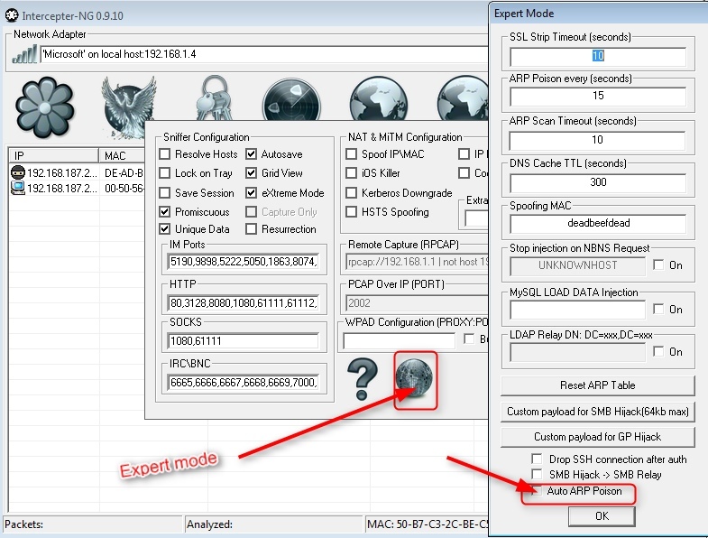Confirm Expert Mode with OK button

click(x=602, y=515)
